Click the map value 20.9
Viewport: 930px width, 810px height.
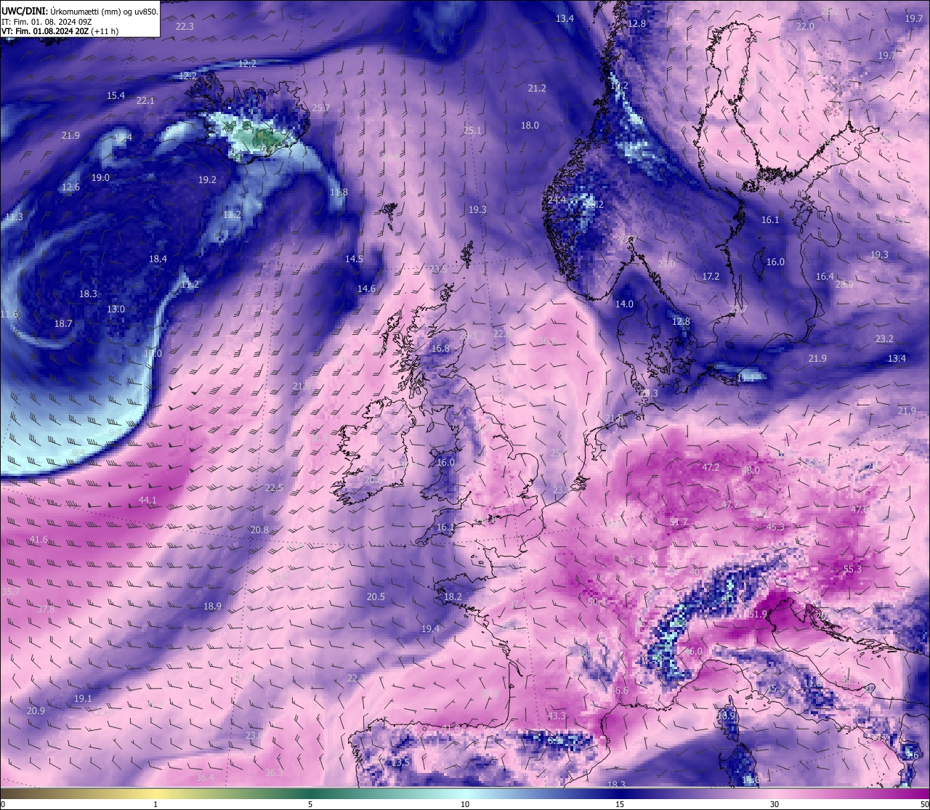click(36, 711)
